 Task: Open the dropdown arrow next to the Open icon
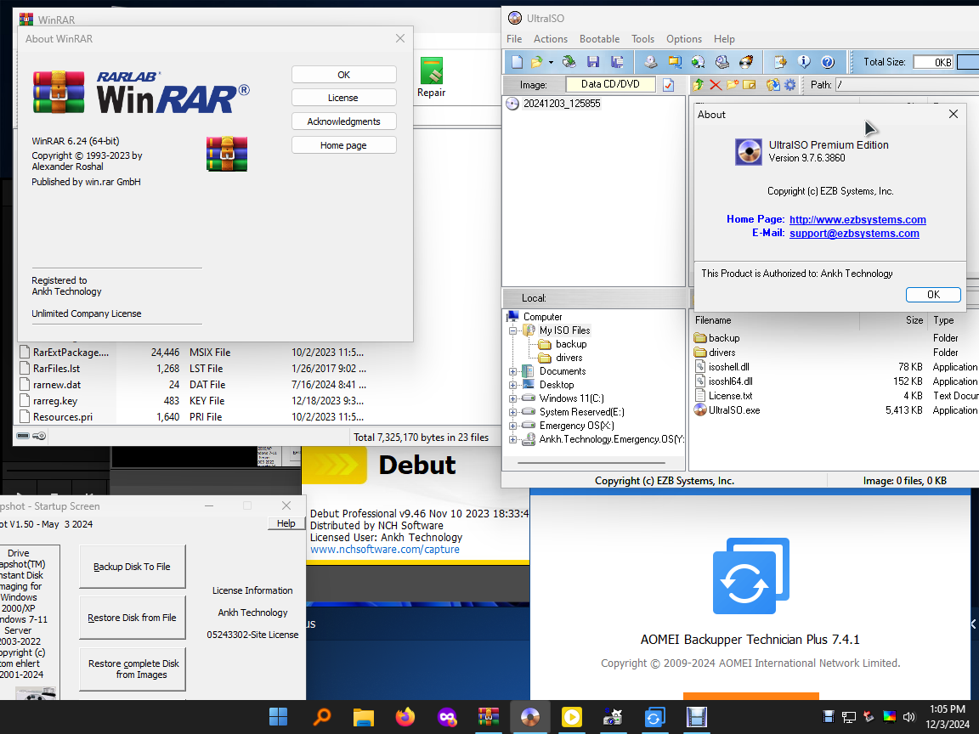click(549, 61)
